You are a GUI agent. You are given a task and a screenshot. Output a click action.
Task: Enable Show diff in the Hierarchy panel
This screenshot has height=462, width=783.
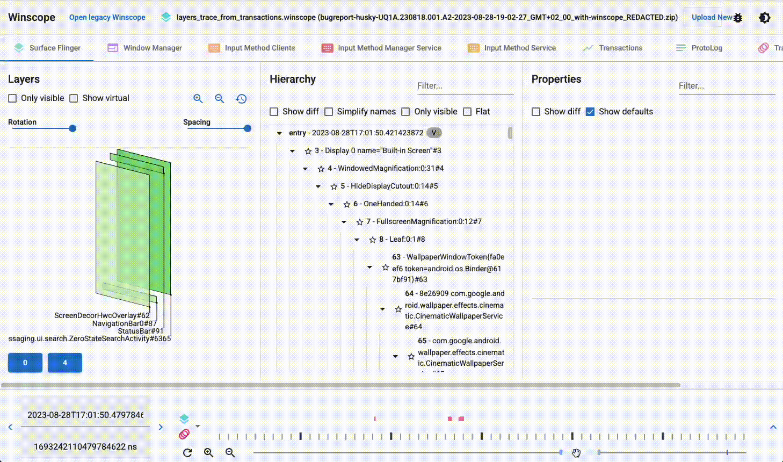click(x=274, y=111)
